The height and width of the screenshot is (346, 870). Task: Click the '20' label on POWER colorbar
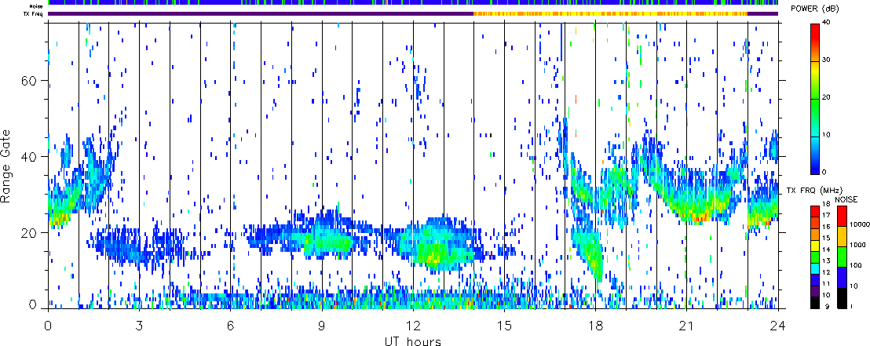click(828, 97)
